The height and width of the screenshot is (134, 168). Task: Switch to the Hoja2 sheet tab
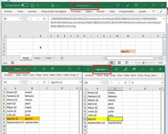pos(37,58)
